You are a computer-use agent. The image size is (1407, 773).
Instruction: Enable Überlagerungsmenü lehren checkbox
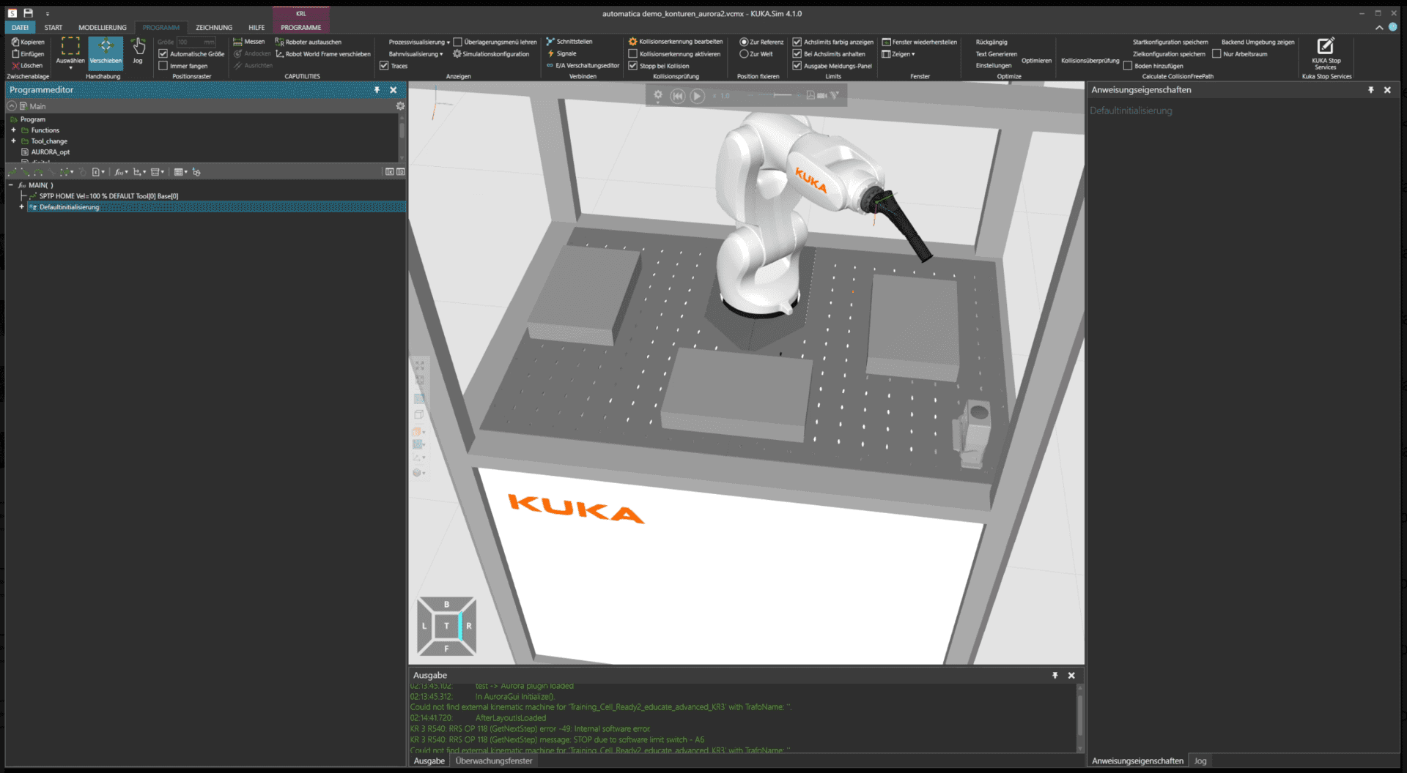tap(457, 42)
